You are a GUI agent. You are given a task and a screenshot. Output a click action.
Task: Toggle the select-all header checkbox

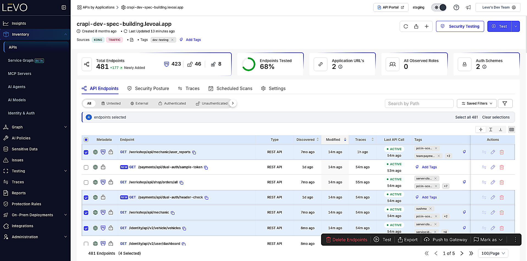[x=86, y=140]
